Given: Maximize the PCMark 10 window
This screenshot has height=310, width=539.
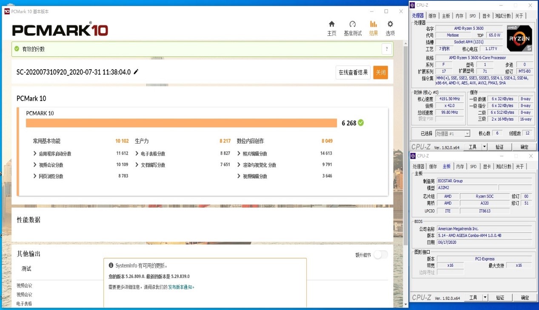Looking at the screenshot, I should (386, 11).
